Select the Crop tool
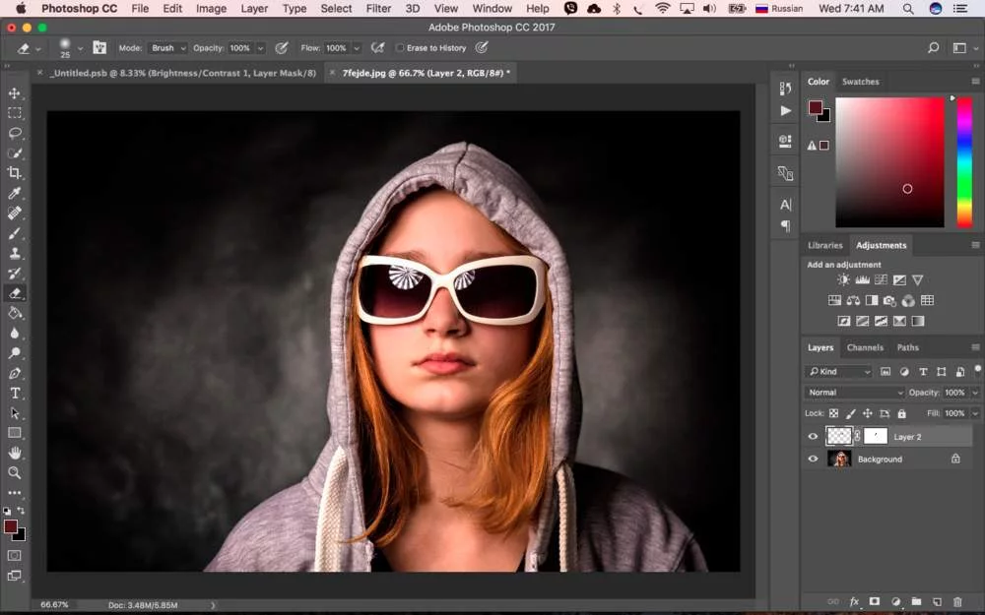 tap(15, 173)
